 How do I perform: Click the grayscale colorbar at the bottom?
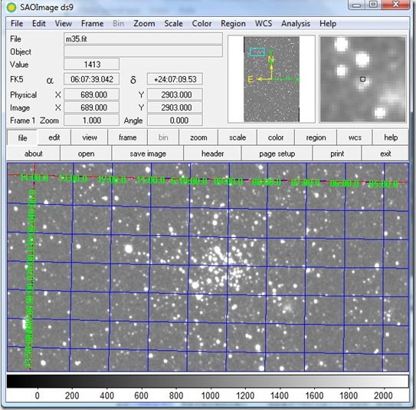click(x=208, y=382)
